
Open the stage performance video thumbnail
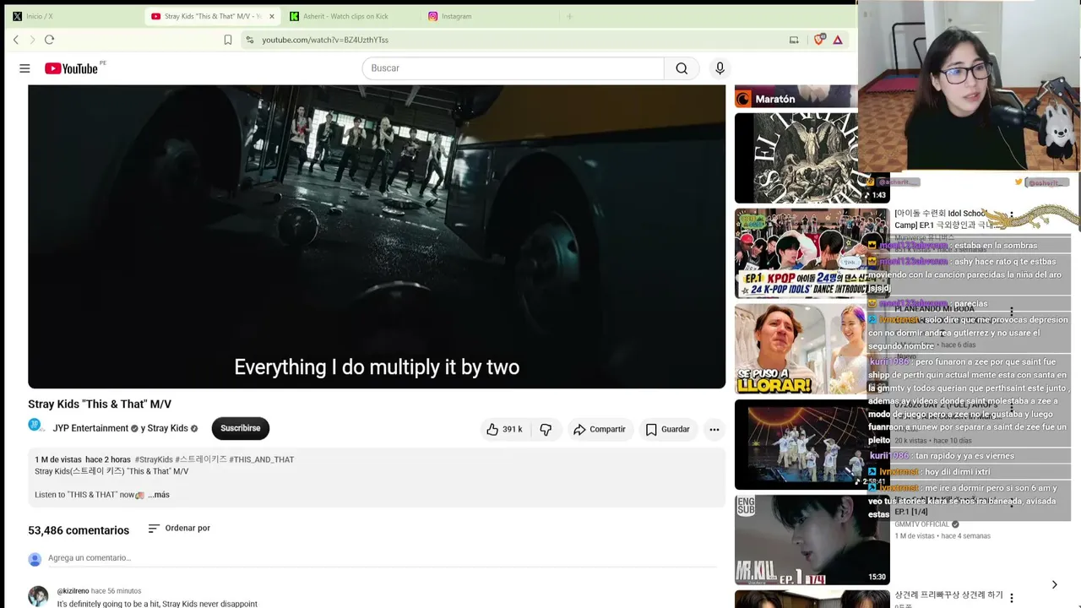point(812,444)
